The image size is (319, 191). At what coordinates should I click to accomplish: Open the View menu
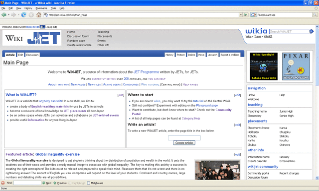coord(19,8)
